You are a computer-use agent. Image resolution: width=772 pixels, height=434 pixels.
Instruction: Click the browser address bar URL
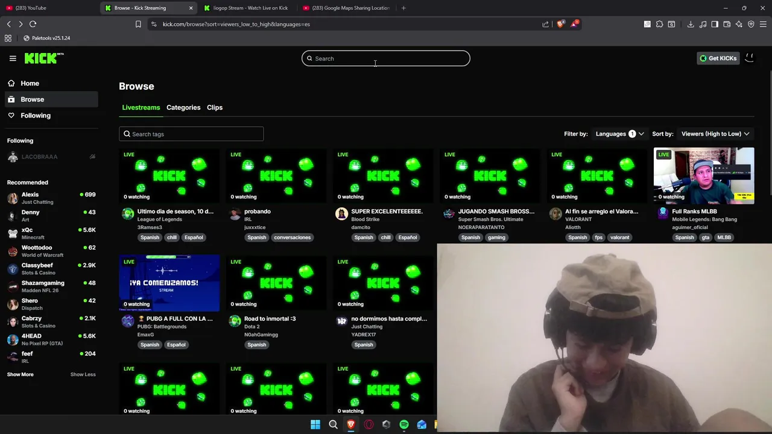coord(236,24)
